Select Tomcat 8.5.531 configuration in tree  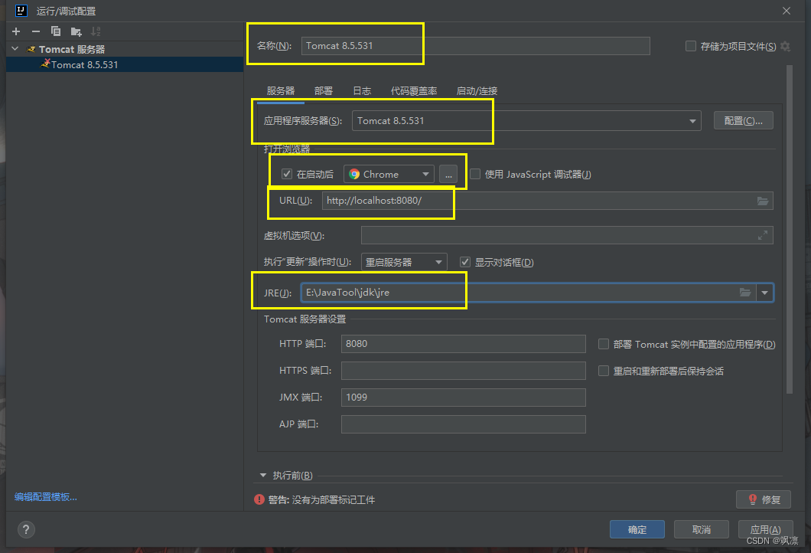coord(125,64)
